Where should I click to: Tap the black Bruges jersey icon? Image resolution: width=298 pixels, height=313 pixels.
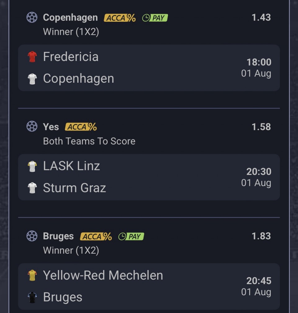pyautogui.click(x=32, y=297)
